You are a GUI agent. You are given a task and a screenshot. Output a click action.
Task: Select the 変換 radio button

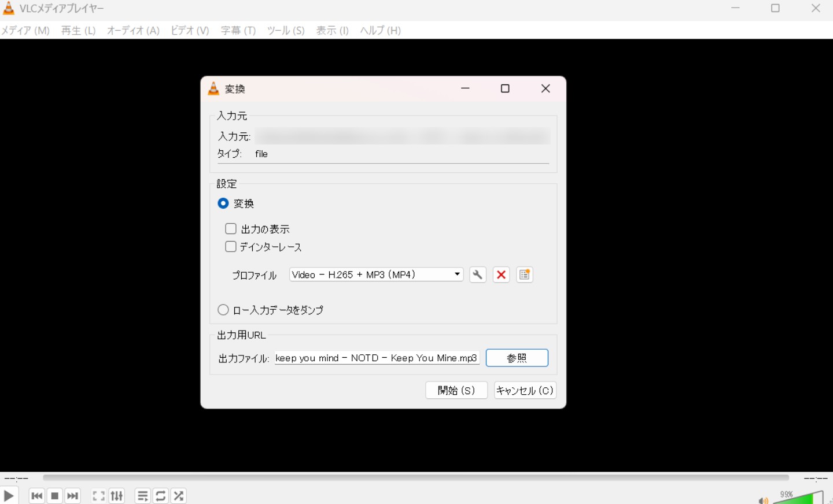223,203
